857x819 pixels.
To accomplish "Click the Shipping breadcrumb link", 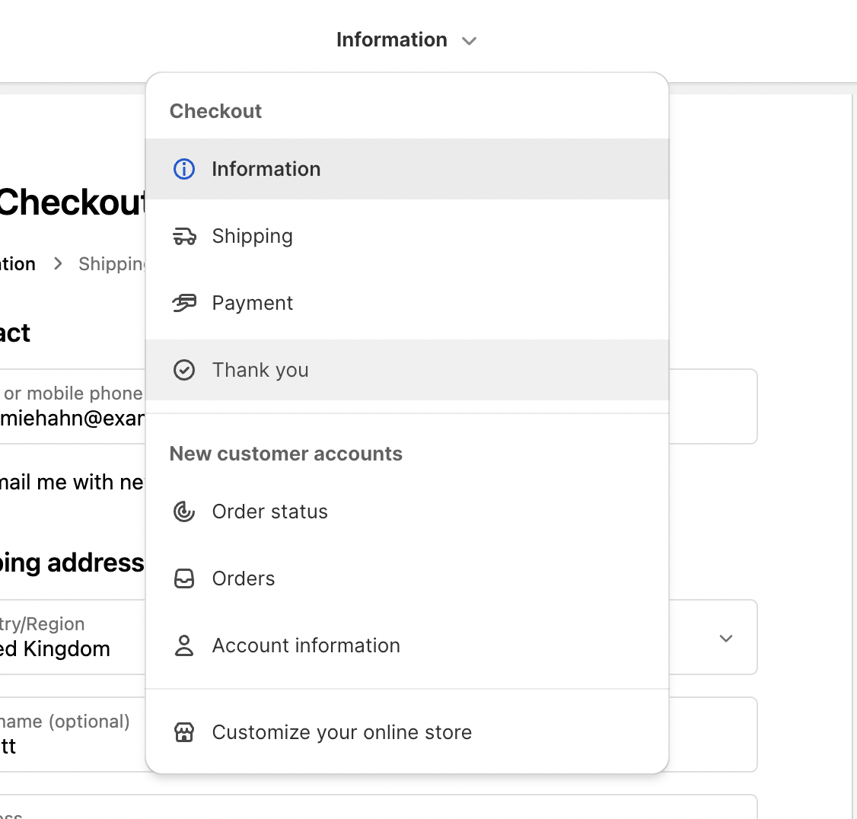I will tap(111, 264).
